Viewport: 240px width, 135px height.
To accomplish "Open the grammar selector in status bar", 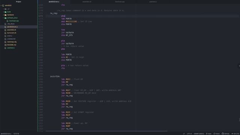I will [199, 134].
